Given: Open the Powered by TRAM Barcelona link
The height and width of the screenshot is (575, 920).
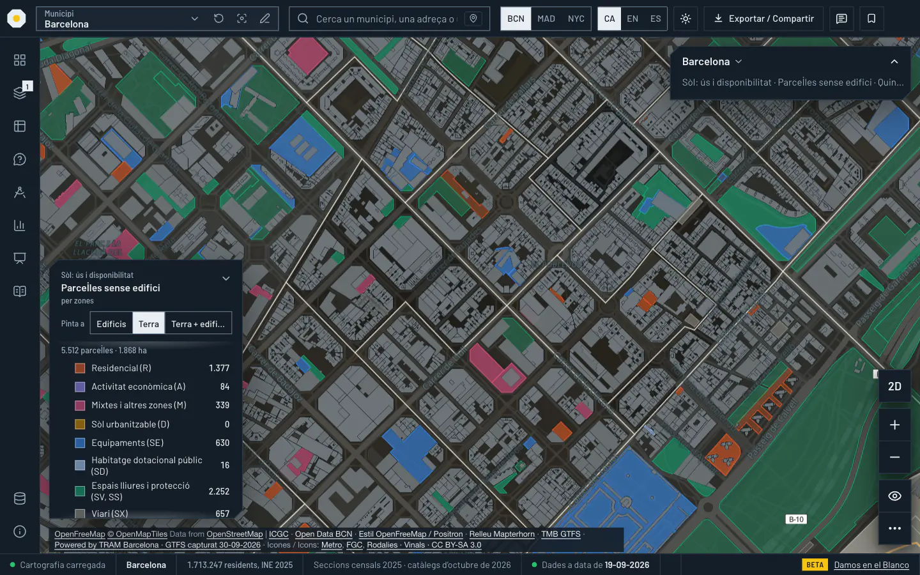Looking at the screenshot, I should pyautogui.click(x=107, y=545).
